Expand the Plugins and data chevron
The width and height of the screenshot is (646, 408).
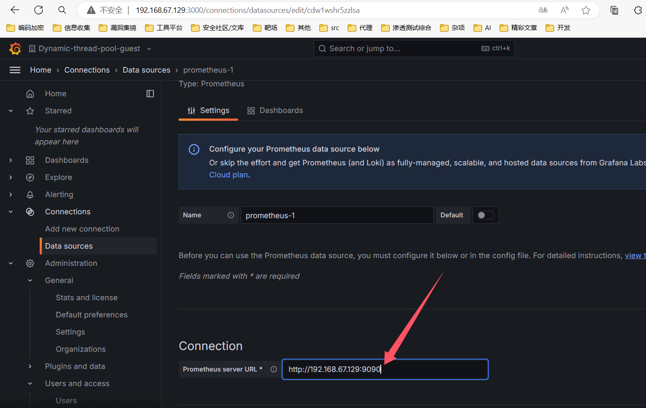[30, 366]
